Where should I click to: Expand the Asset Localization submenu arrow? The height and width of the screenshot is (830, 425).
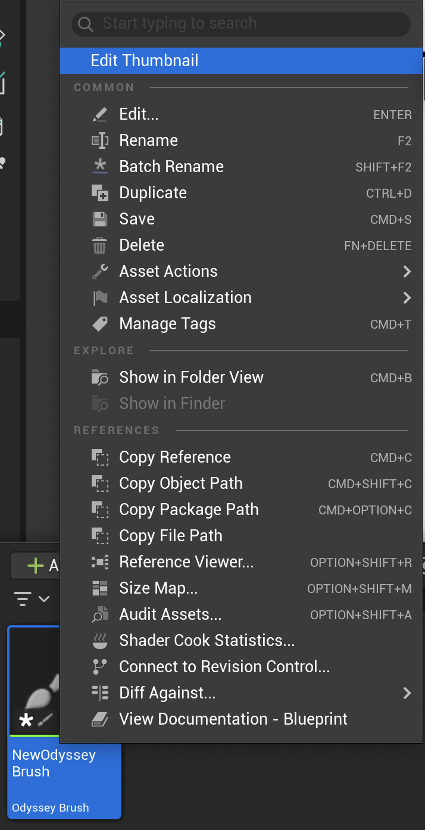[407, 298]
